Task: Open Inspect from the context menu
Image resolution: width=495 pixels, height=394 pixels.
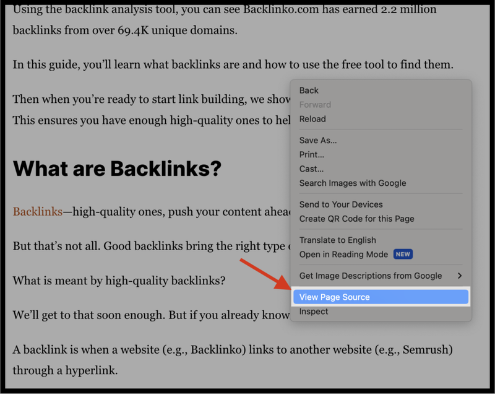Action: pyautogui.click(x=312, y=311)
